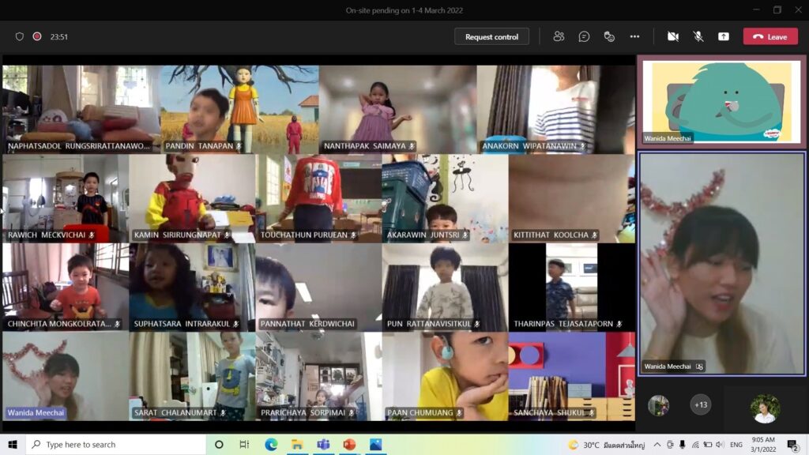Open the reactions icon
809x455 pixels.
[609, 36]
